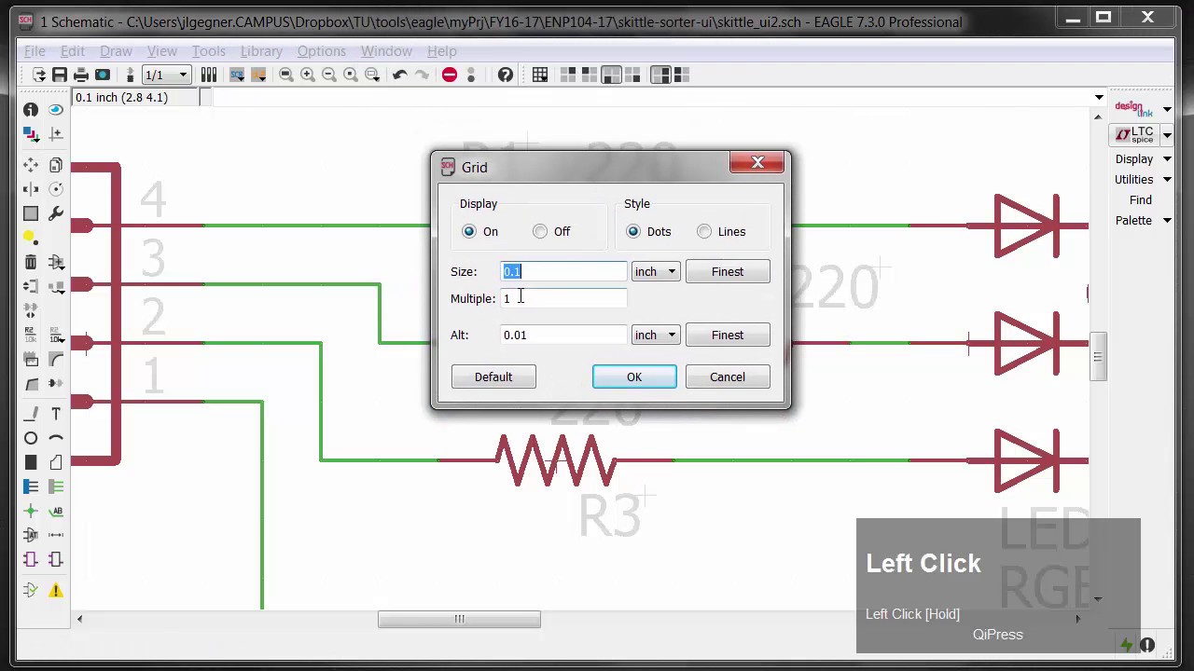This screenshot has height=671, width=1194.
Task: Open the File menu
Action: pyautogui.click(x=35, y=51)
